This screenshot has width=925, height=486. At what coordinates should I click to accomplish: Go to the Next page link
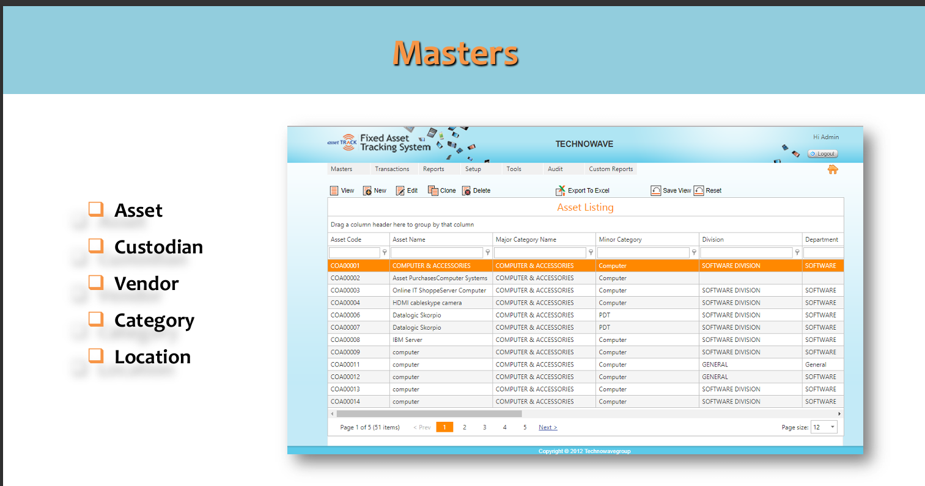pyautogui.click(x=548, y=427)
